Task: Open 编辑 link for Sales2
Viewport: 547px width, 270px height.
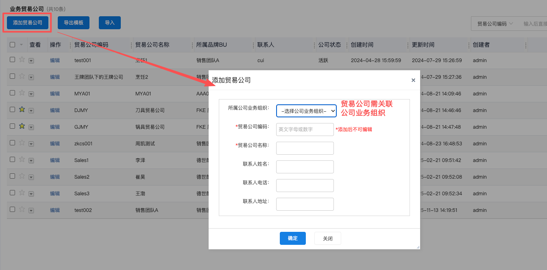Action: pyautogui.click(x=55, y=177)
